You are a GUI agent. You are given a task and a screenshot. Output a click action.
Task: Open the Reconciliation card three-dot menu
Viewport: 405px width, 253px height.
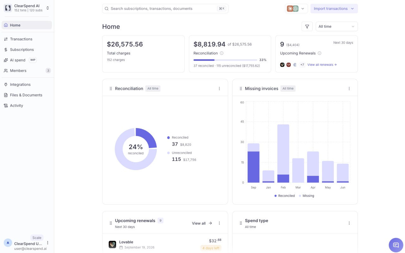pos(219,89)
